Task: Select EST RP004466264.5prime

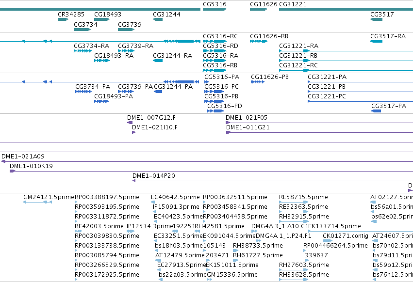Action: (x=305, y=251)
